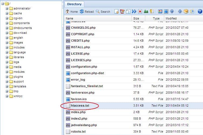Expand the templates folder in tree

point(7,86)
